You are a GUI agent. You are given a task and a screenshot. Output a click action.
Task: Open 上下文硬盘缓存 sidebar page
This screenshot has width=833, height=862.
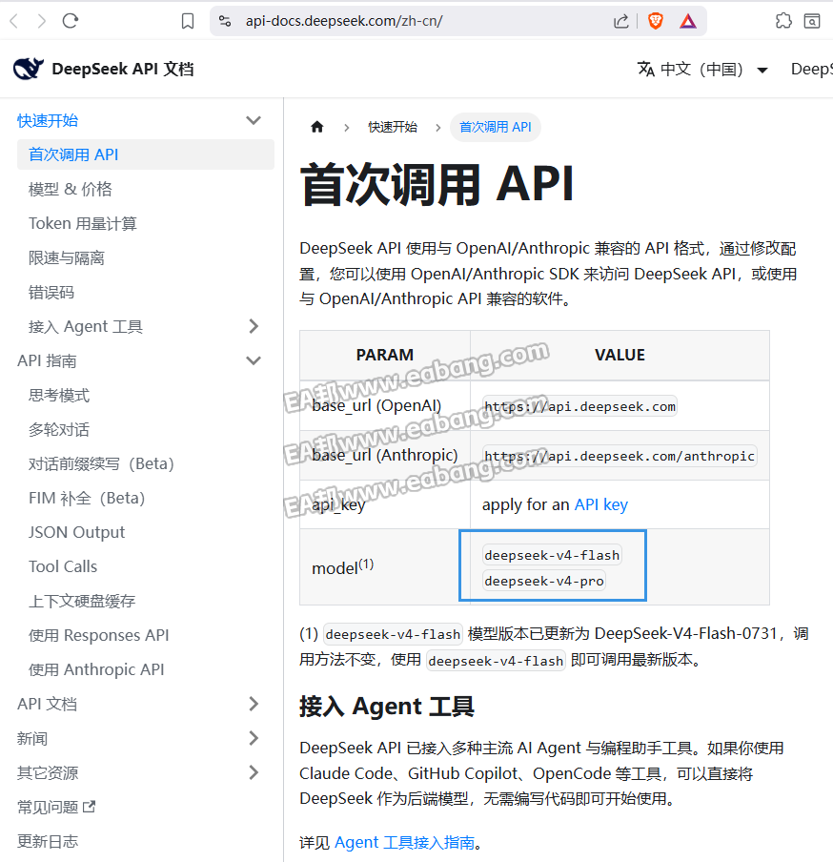[82, 601]
